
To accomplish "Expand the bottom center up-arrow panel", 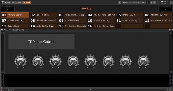I will click(x=90, y=90).
